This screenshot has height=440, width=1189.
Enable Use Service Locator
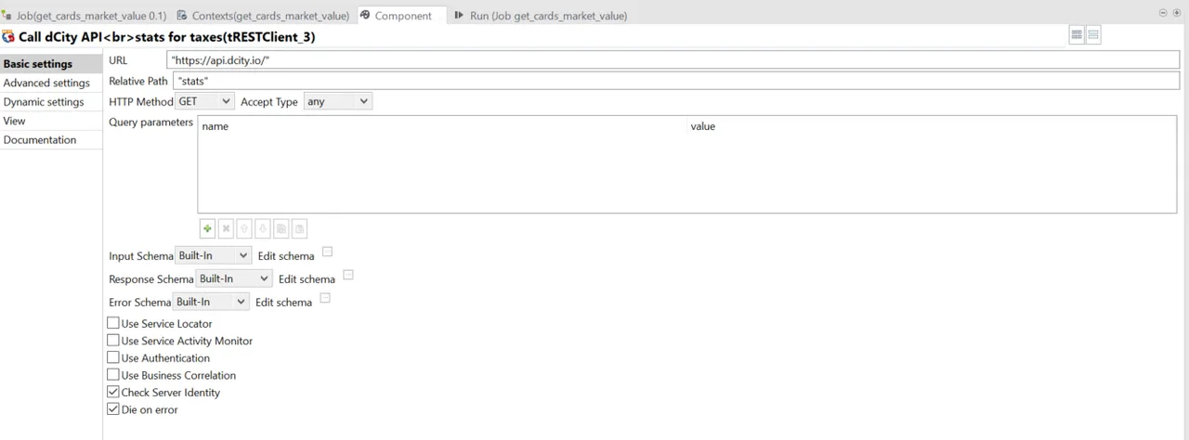113,323
